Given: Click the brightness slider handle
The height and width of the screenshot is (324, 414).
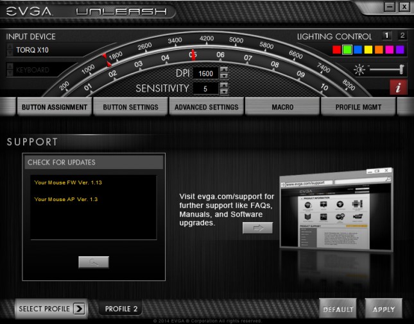Looking at the screenshot, I should pos(402,69).
